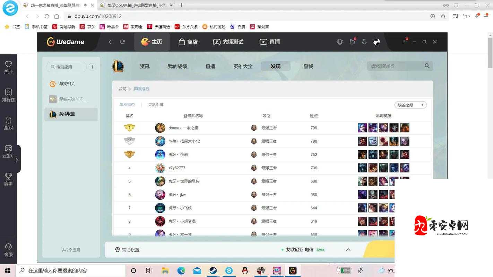This screenshot has width=493, height=277.
Task: Go back with WeGame back arrow
Action: click(110, 42)
